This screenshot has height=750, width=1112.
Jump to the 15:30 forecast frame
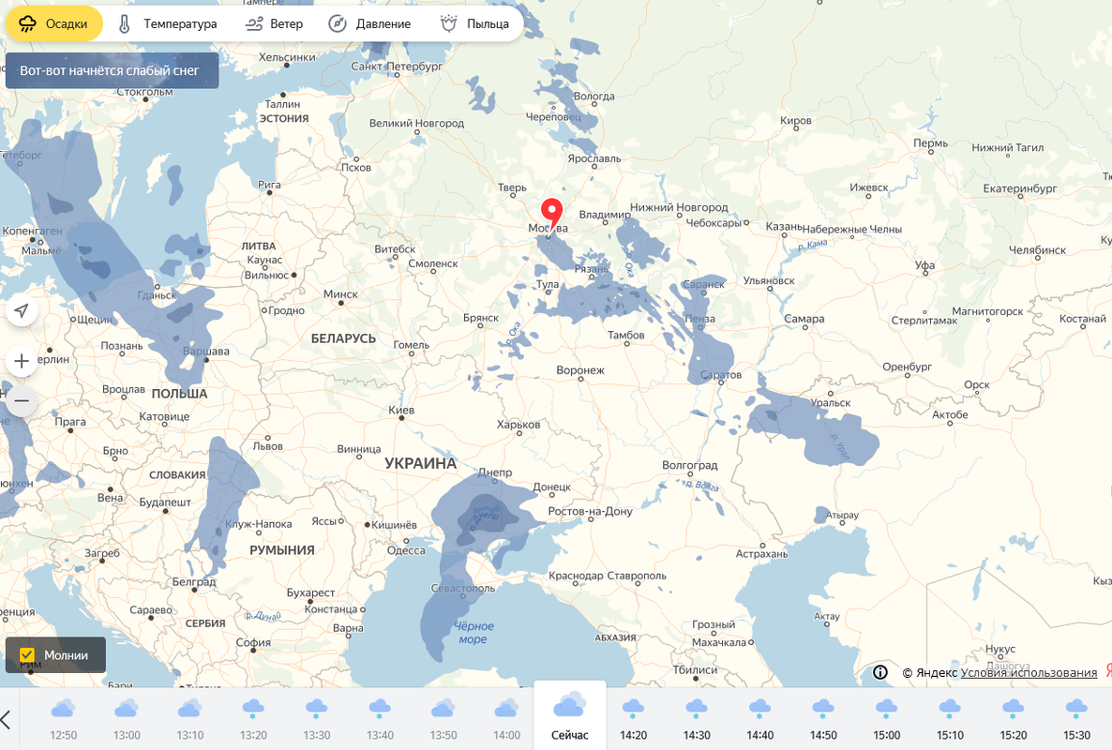pos(1076,719)
